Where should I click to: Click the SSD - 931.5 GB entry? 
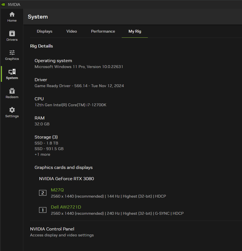click(49, 149)
